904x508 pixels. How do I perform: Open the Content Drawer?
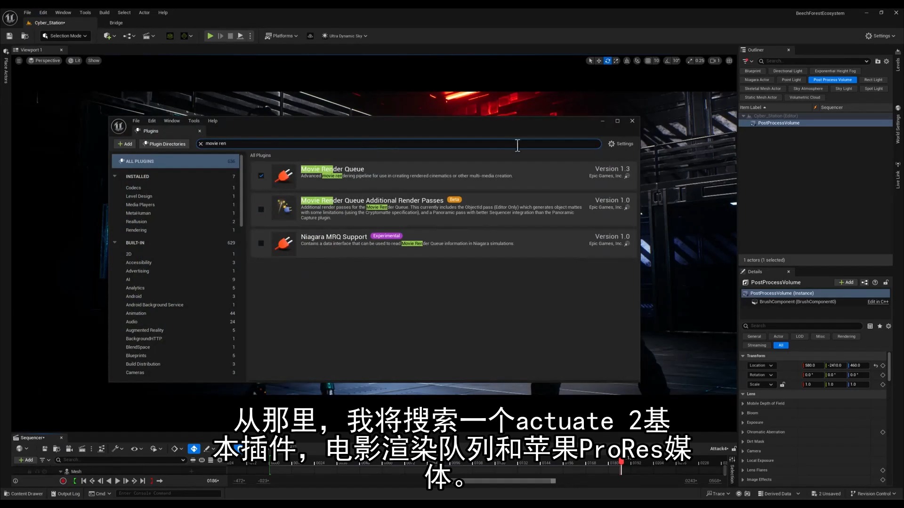point(24,494)
